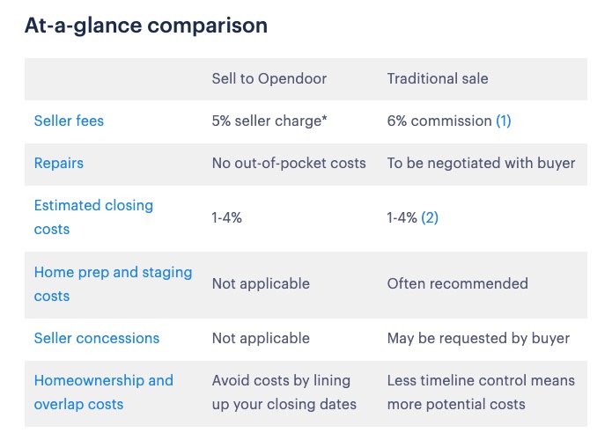Click footnote (1) next to 6% commission
Image resolution: width=612 pixels, height=440 pixels.
(504, 121)
